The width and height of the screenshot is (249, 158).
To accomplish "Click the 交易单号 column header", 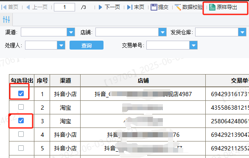I will 227,80.
